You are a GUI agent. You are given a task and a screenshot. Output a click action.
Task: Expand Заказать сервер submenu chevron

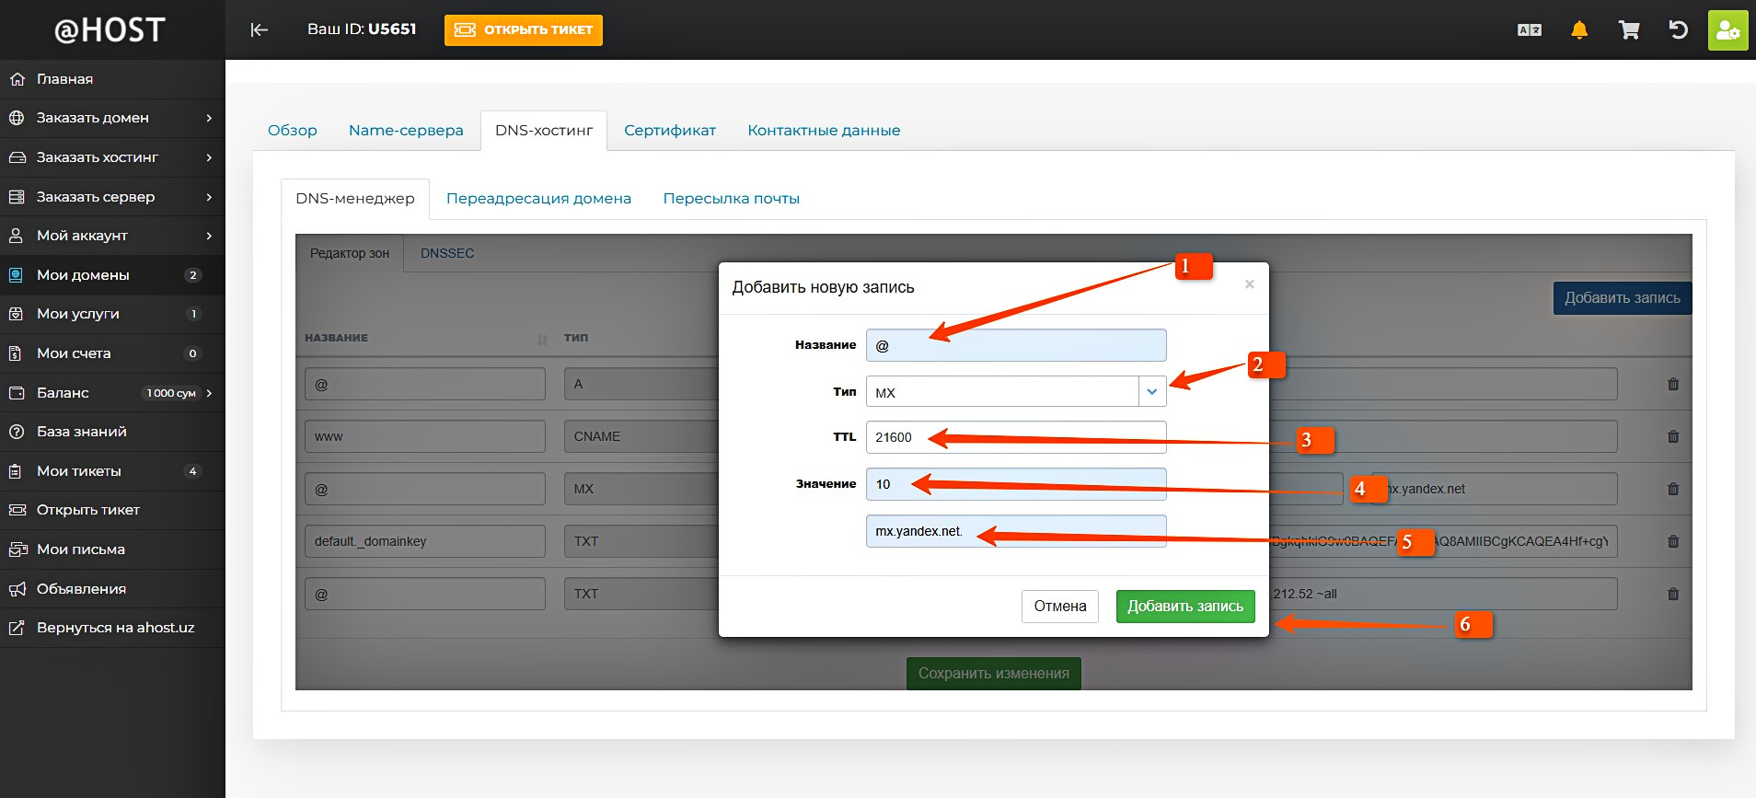[209, 197]
